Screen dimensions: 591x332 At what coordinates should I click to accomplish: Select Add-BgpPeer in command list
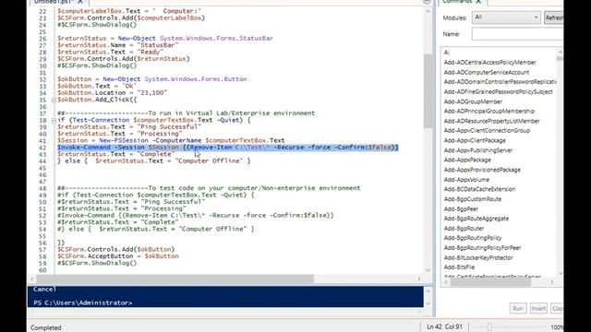point(461,209)
